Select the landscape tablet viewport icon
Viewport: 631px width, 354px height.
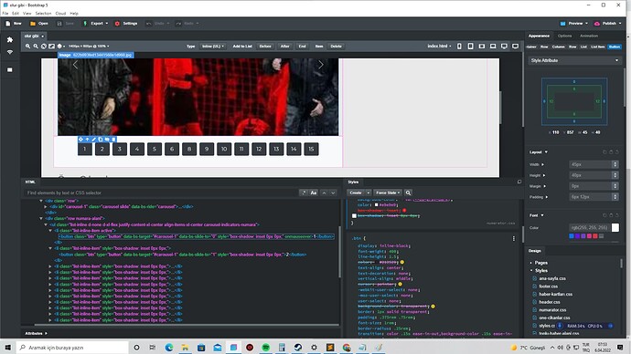(x=482, y=47)
